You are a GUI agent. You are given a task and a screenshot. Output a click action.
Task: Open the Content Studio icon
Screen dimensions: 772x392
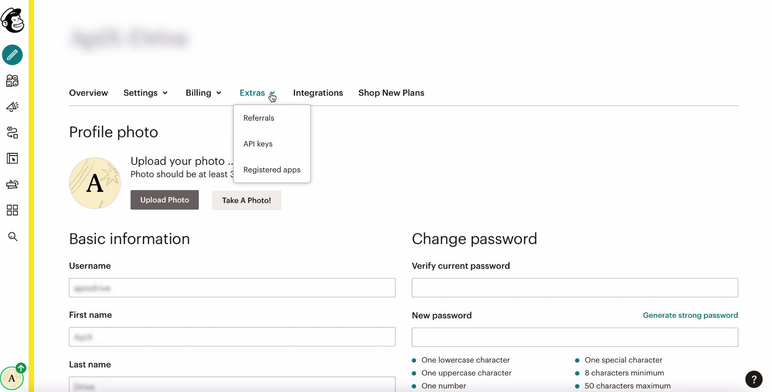tap(13, 184)
